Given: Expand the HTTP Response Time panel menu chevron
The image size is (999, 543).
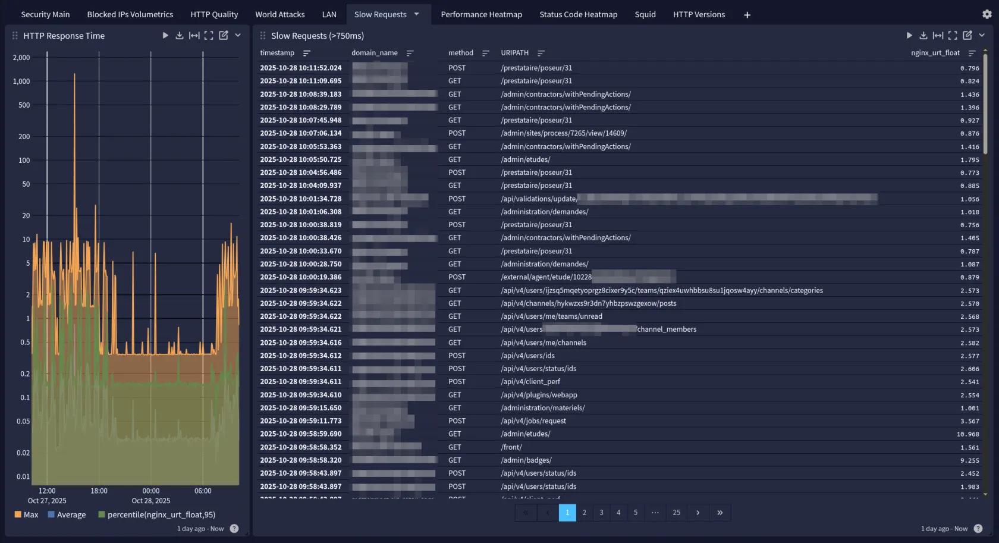Looking at the screenshot, I should click(238, 36).
